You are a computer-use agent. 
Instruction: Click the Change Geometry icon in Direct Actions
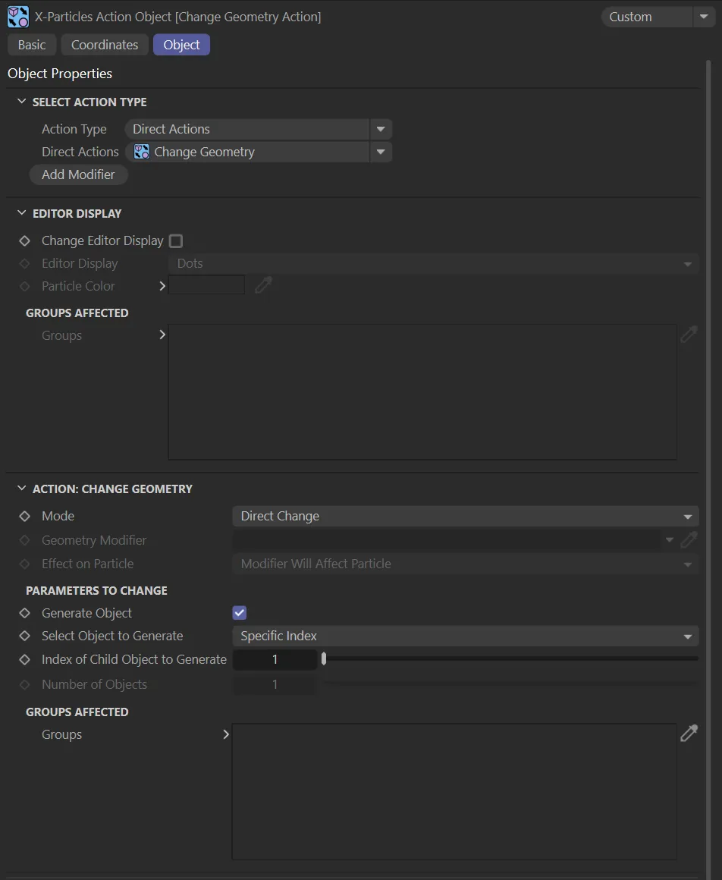(x=142, y=152)
